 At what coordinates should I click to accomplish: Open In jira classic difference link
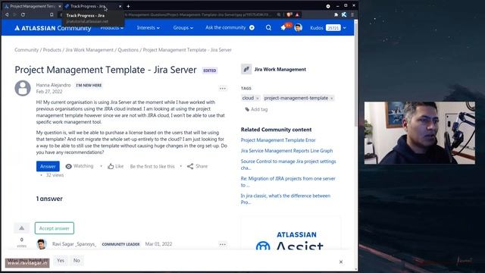pyautogui.click(x=286, y=199)
